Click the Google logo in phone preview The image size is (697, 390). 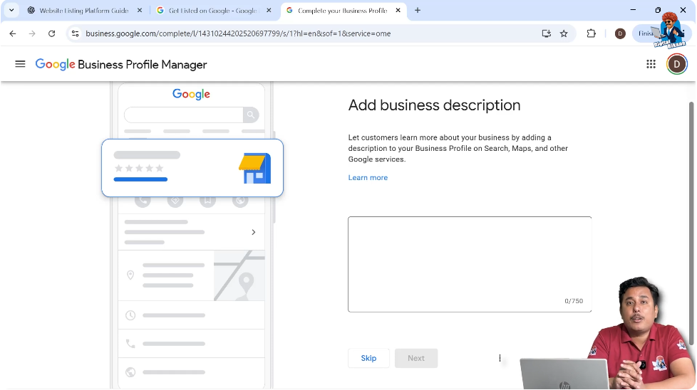(191, 94)
